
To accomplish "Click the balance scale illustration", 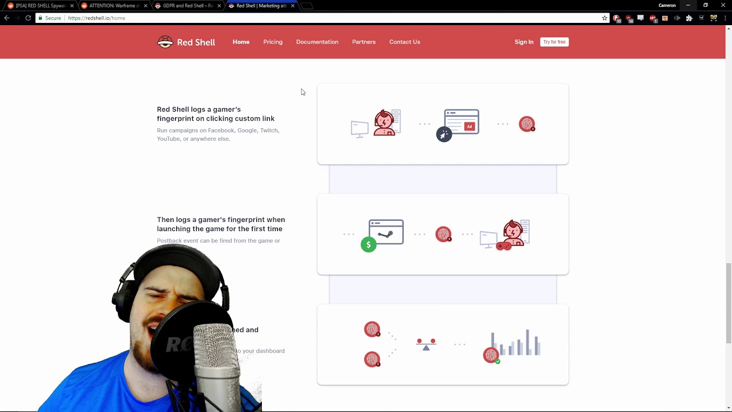I will click(426, 344).
